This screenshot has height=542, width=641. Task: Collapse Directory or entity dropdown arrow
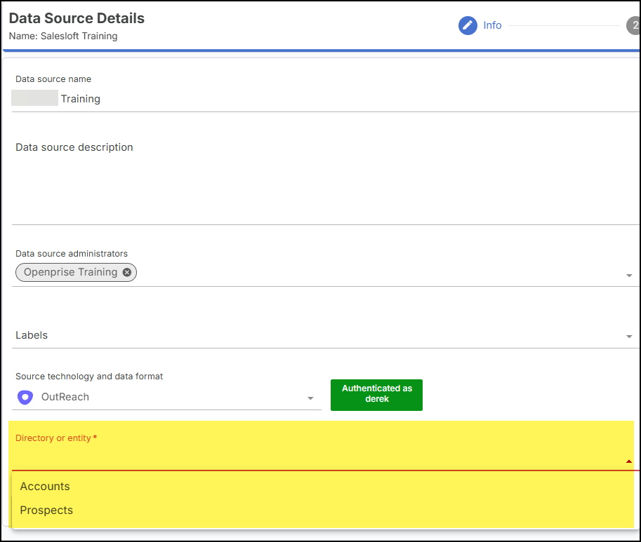pyautogui.click(x=629, y=461)
